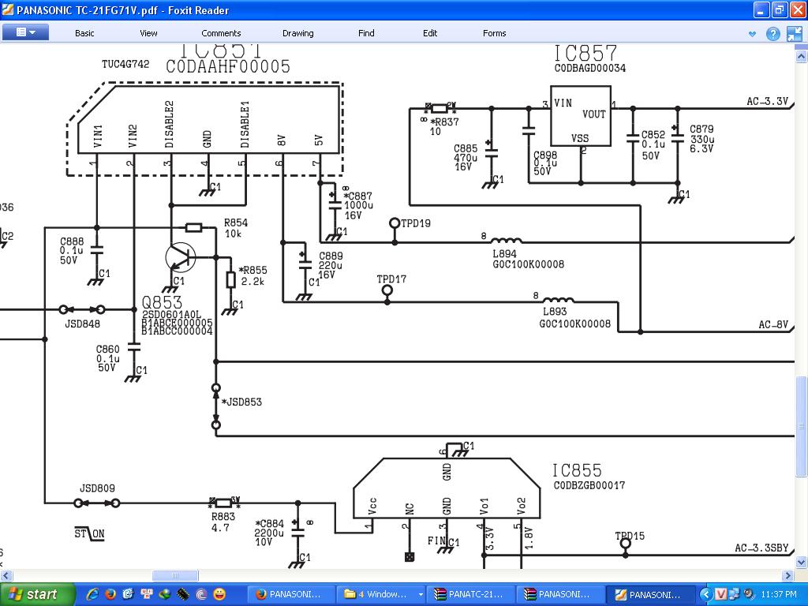Launch Internet Explorer from quick launch

92,594
